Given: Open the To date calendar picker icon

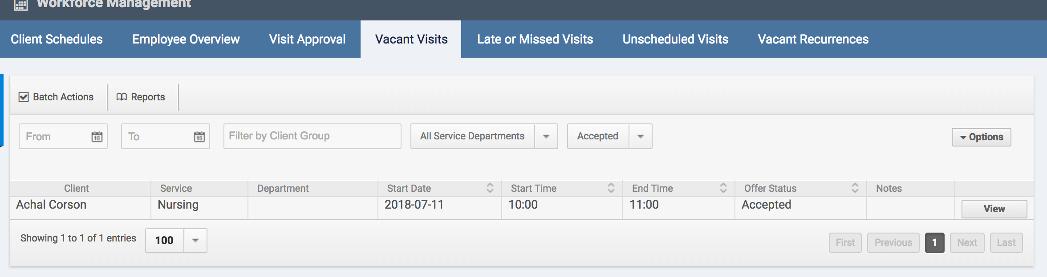Looking at the screenshot, I should coord(199,137).
